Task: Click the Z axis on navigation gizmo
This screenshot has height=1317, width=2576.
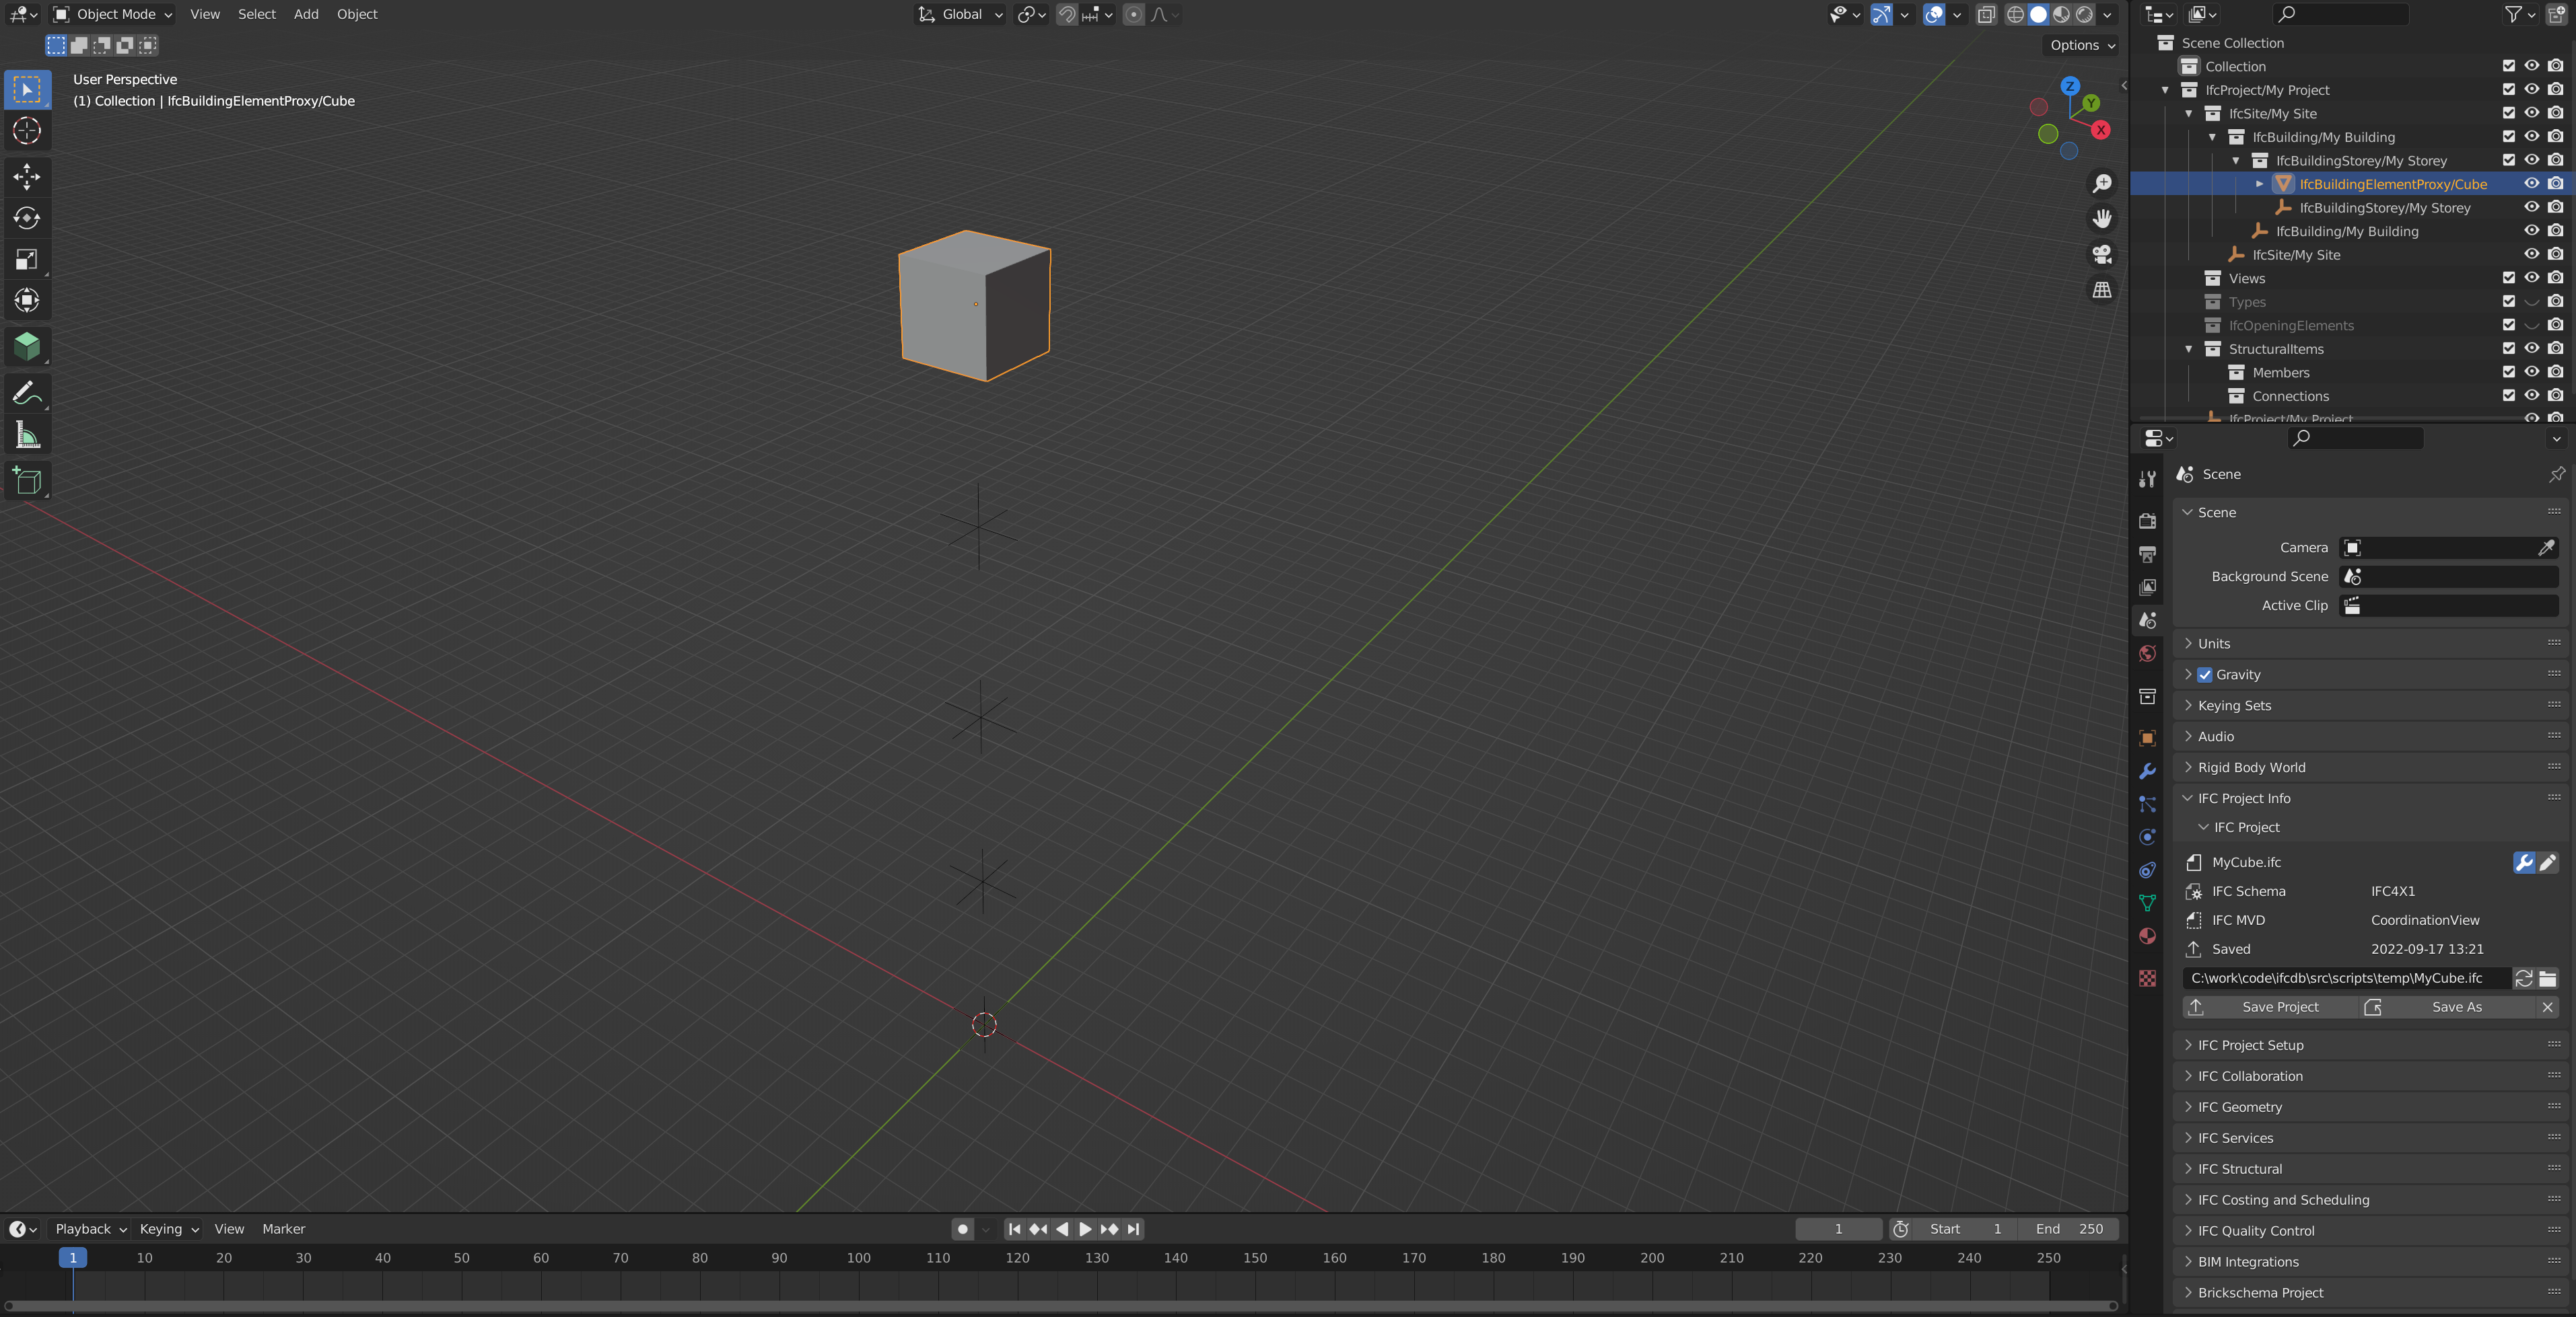Action: coord(2070,86)
